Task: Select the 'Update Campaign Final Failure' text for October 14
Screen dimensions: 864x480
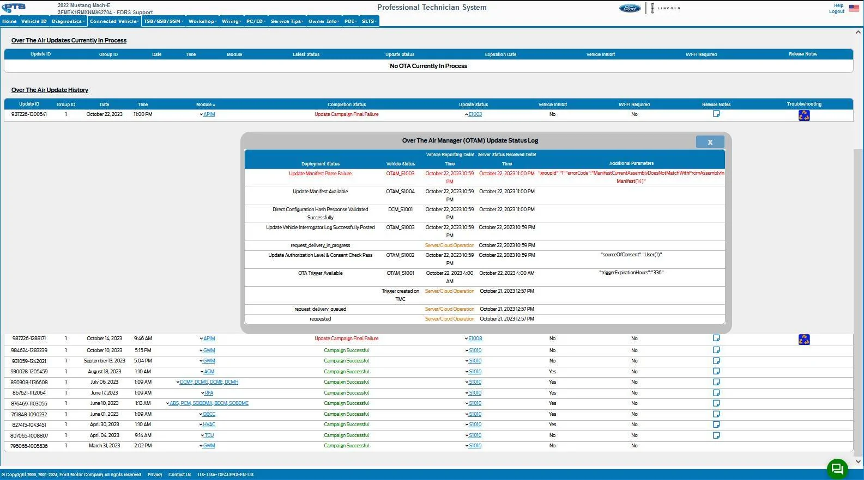Action: click(x=346, y=339)
